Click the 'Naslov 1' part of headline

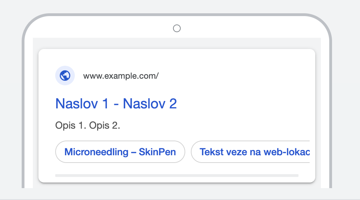click(82, 103)
